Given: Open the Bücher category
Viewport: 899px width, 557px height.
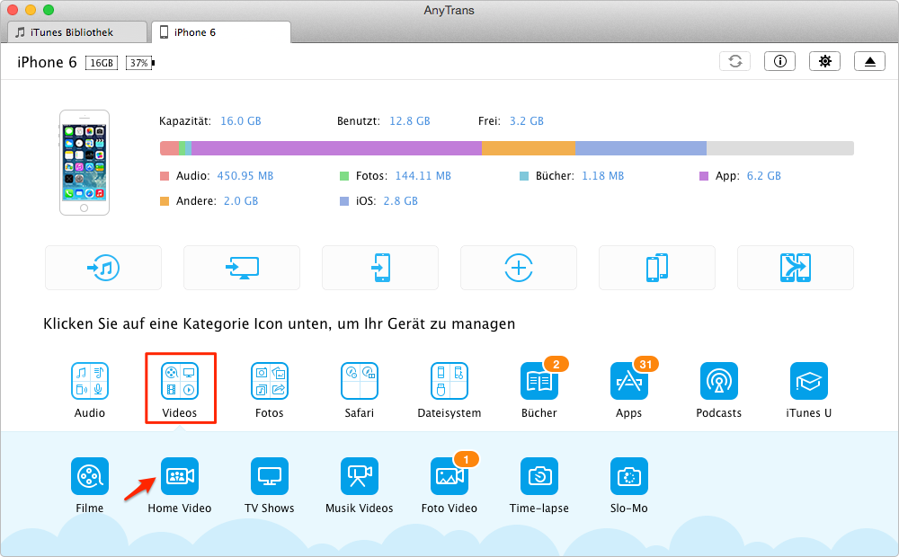Looking at the screenshot, I should [539, 381].
